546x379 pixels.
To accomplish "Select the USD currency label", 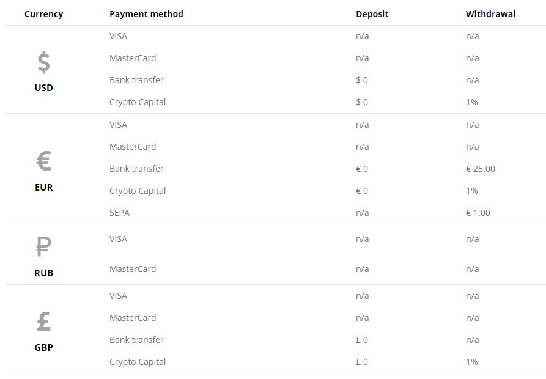I will click(x=44, y=87).
